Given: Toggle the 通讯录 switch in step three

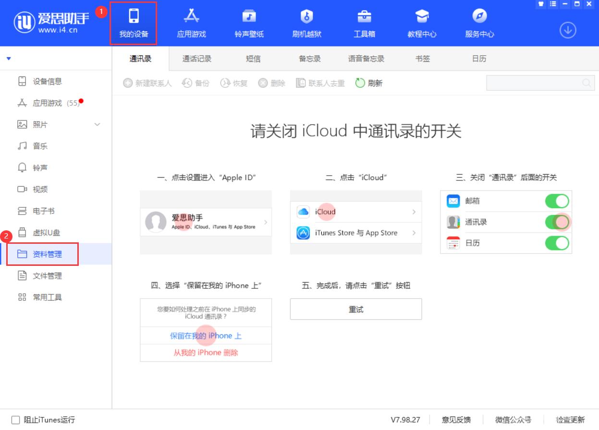Looking at the screenshot, I should 557,222.
